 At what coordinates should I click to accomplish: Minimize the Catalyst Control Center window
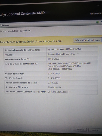coord(98,5)
